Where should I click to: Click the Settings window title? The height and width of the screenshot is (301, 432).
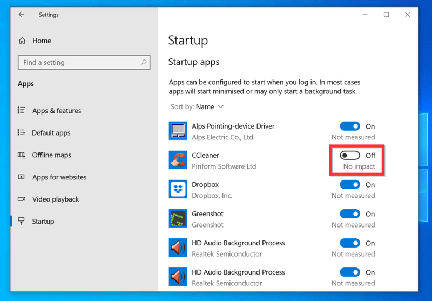click(49, 15)
